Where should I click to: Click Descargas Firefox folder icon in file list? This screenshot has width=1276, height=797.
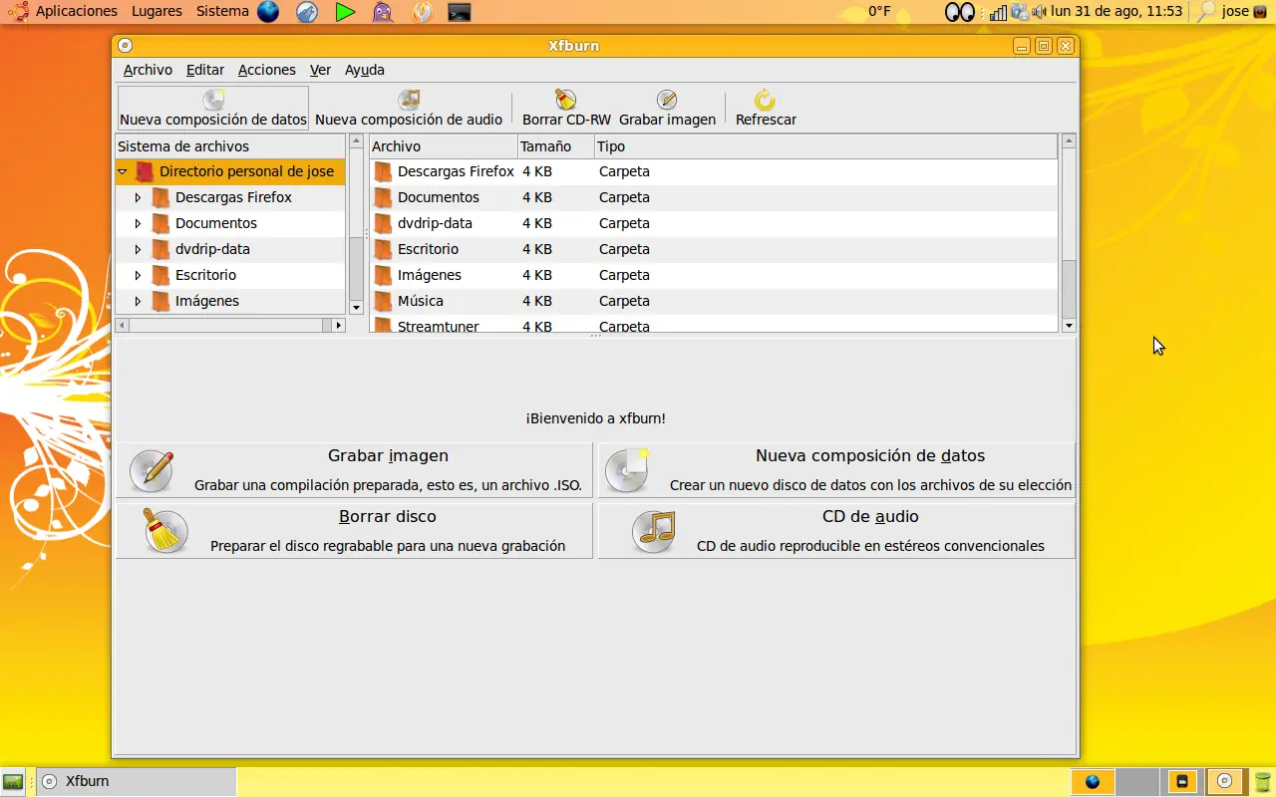[383, 171]
